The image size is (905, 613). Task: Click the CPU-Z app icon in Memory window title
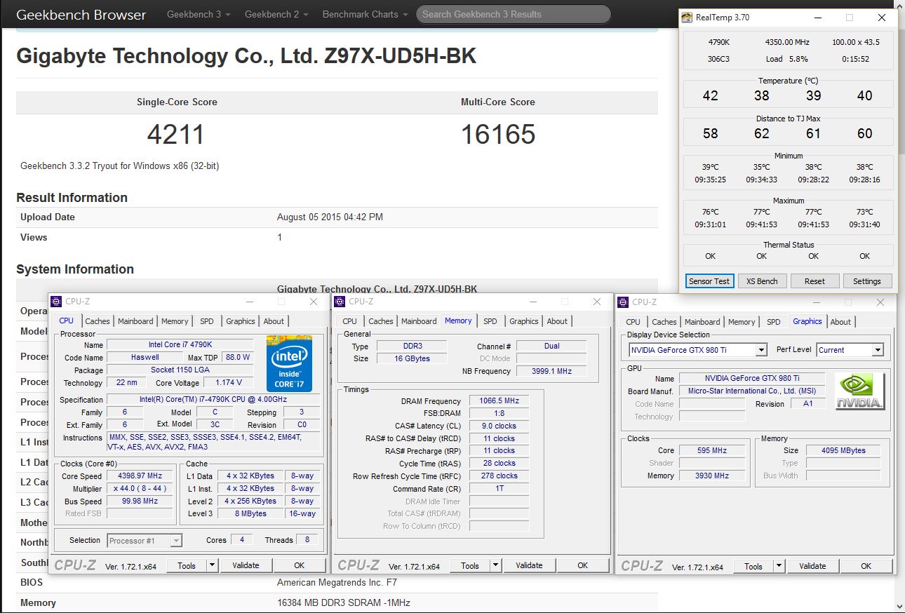point(340,302)
